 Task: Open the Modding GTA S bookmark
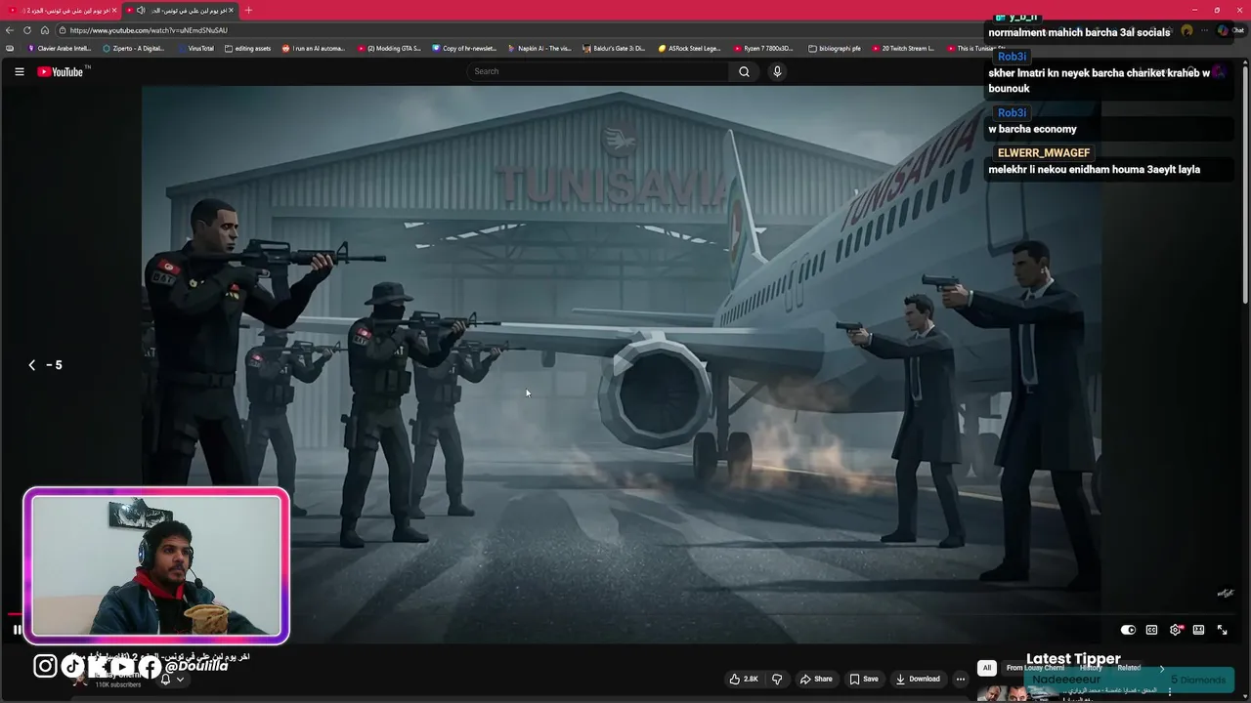coord(389,48)
